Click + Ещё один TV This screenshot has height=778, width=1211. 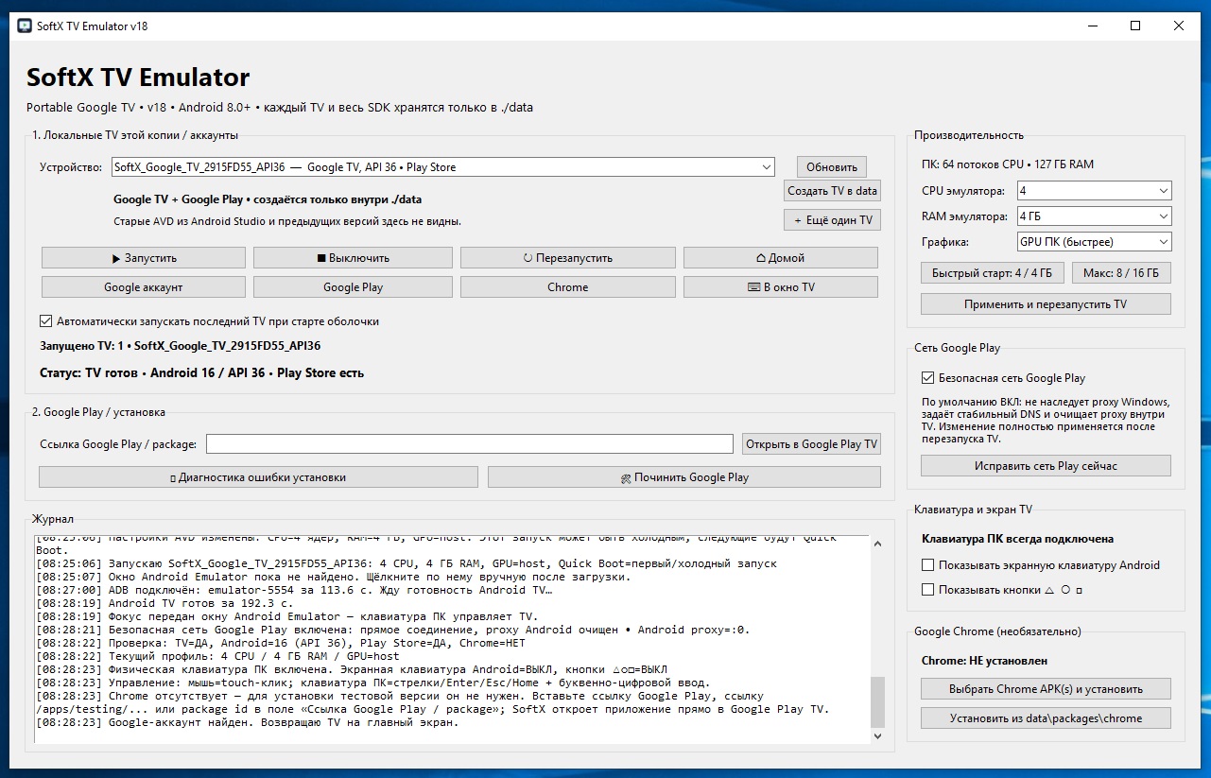pos(832,219)
